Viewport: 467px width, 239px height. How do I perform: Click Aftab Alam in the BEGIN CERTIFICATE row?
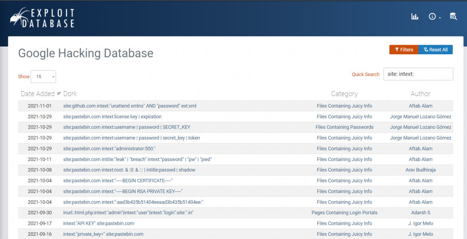tap(420, 181)
